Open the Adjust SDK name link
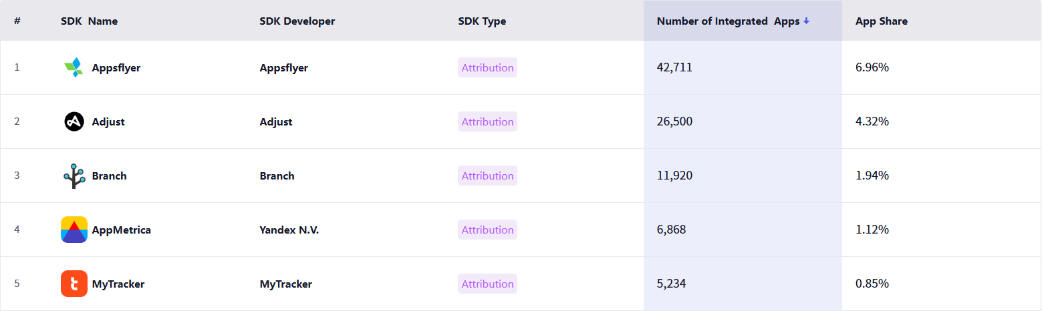The image size is (1042, 311). pos(108,121)
